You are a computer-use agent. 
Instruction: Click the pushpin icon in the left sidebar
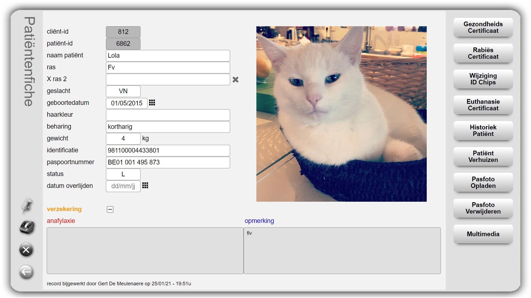(x=27, y=206)
